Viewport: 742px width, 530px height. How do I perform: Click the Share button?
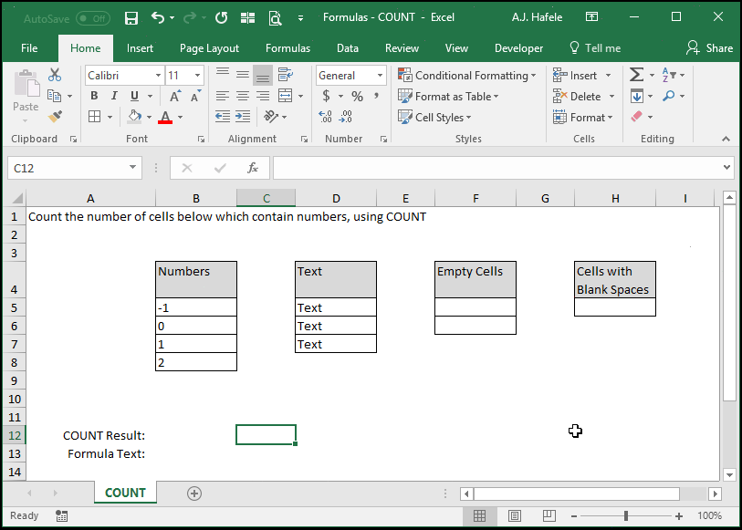(x=709, y=48)
